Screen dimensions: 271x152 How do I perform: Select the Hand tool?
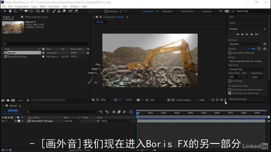(10, 11)
